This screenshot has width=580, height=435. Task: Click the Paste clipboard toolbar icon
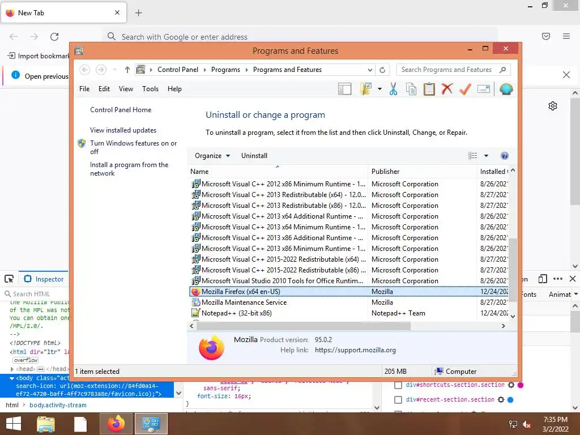click(429, 89)
